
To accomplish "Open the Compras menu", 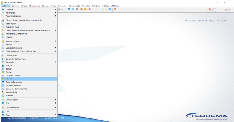I will 15,6.
